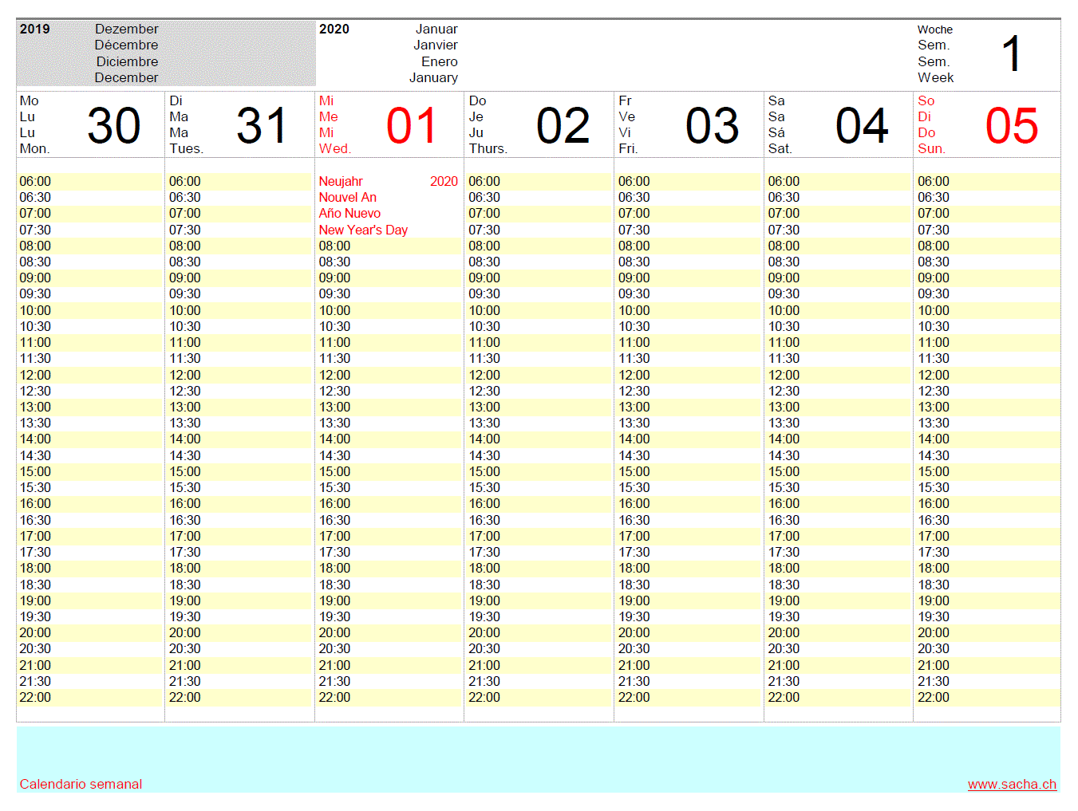Select the Monday 30 date header

[90, 124]
